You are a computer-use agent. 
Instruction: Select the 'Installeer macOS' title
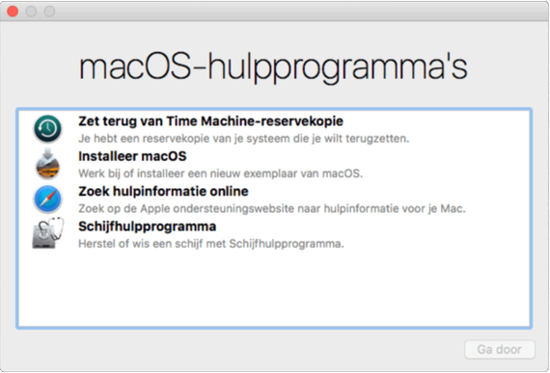[x=132, y=156]
